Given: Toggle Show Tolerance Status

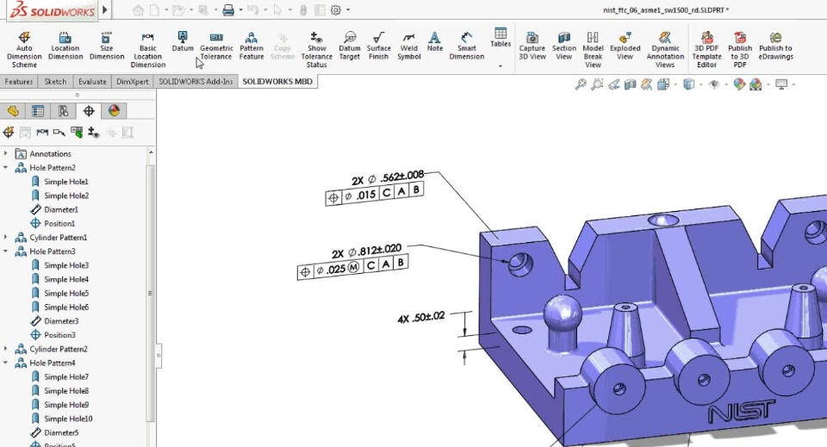Looking at the screenshot, I should coord(316,49).
